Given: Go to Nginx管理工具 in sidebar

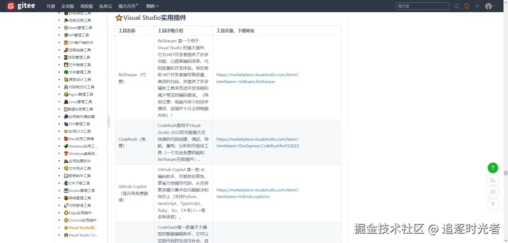Looking at the screenshot, I should [x=79, y=94].
